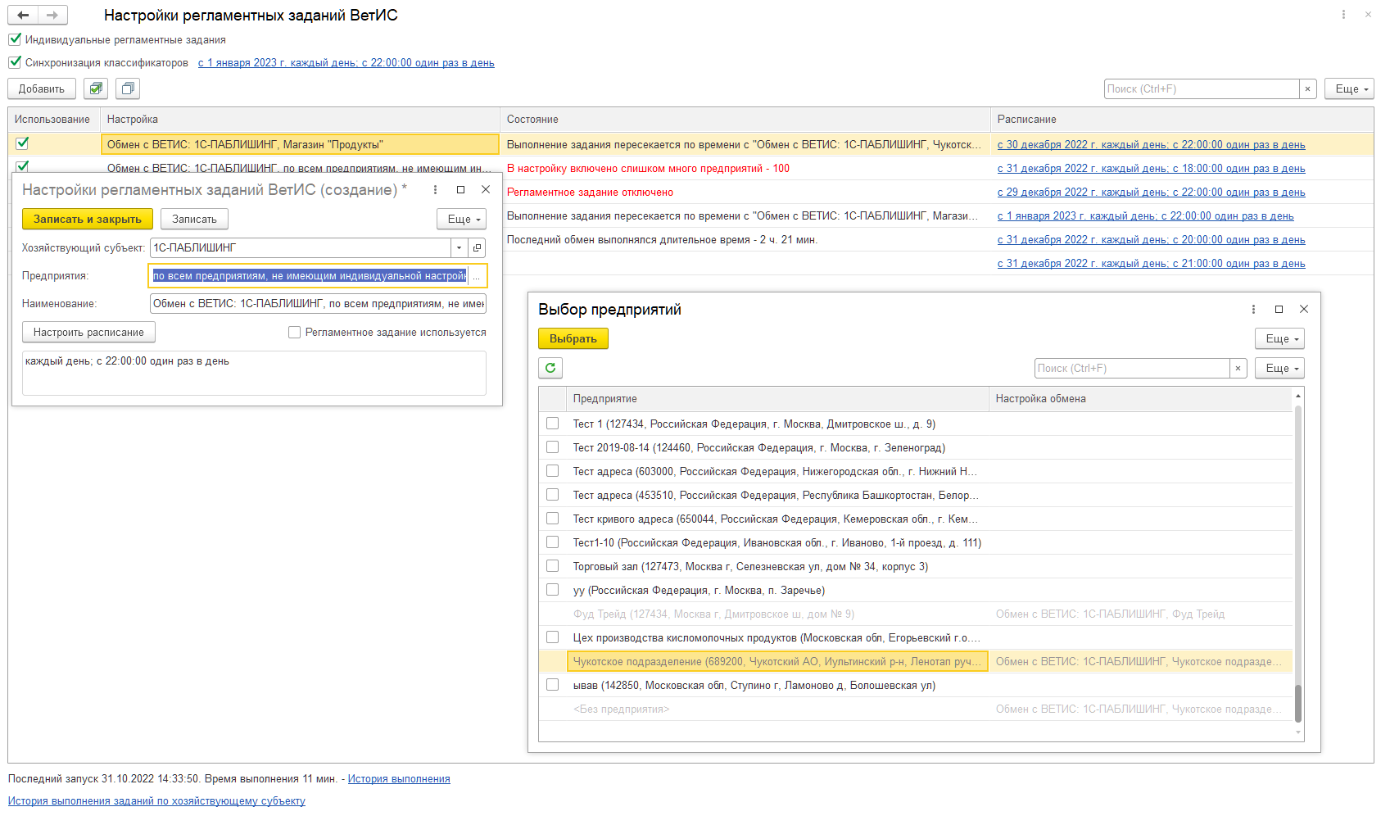
Task: Click the back navigation arrow
Action: tap(23, 15)
